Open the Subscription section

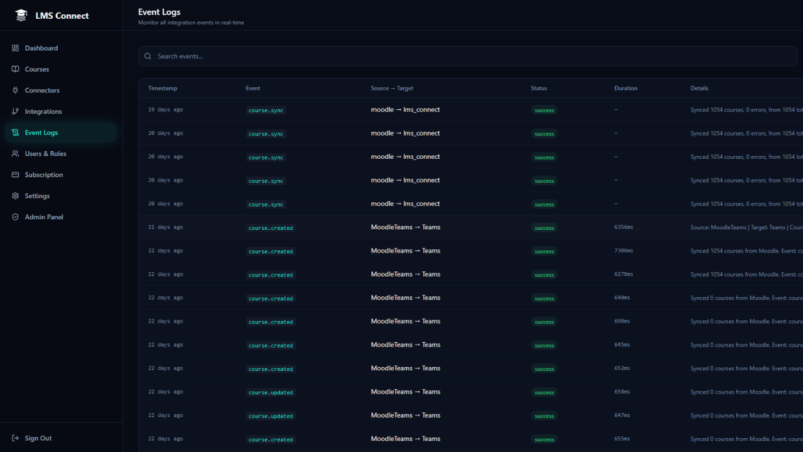(x=44, y=175)
